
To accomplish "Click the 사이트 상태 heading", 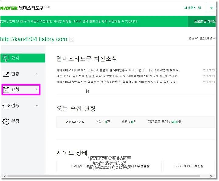I will pyautogui.click(x=72, y=153).
